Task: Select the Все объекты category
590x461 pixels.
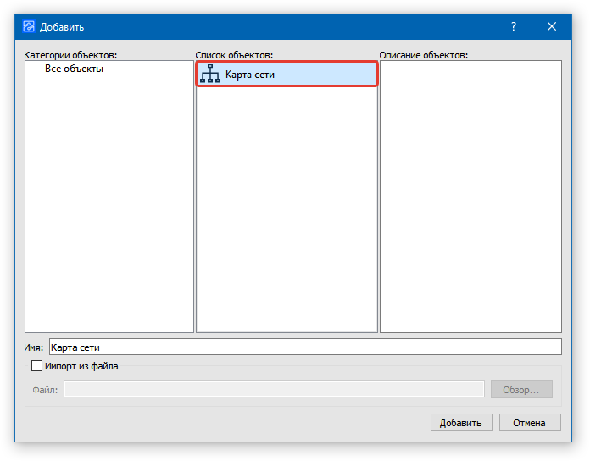Action: pos(74,69)
